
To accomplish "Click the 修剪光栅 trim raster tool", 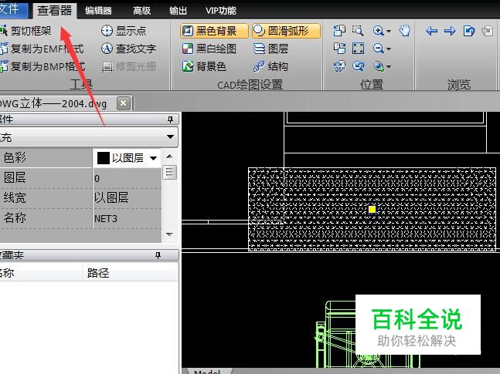I will [x=128, y=66].
